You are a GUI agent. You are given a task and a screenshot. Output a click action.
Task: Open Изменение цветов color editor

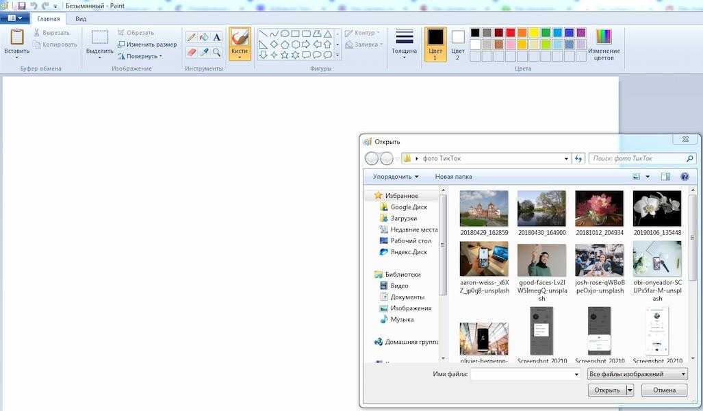point(604,44)
